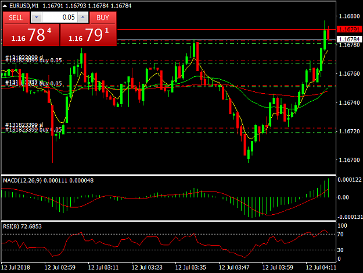Click the 1.16720 price scale value
This screenshot has width=363, height=273.
(349, 132)
